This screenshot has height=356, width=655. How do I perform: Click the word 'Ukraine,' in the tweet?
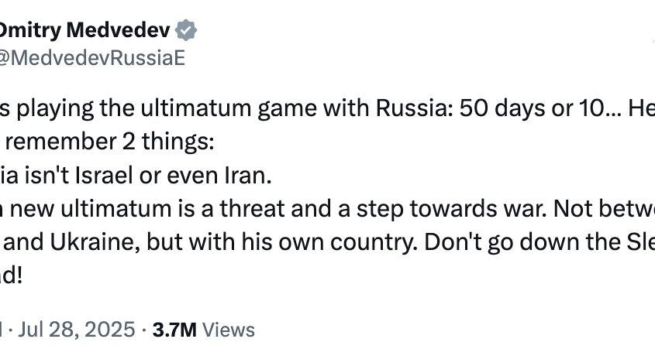(95, 241)
